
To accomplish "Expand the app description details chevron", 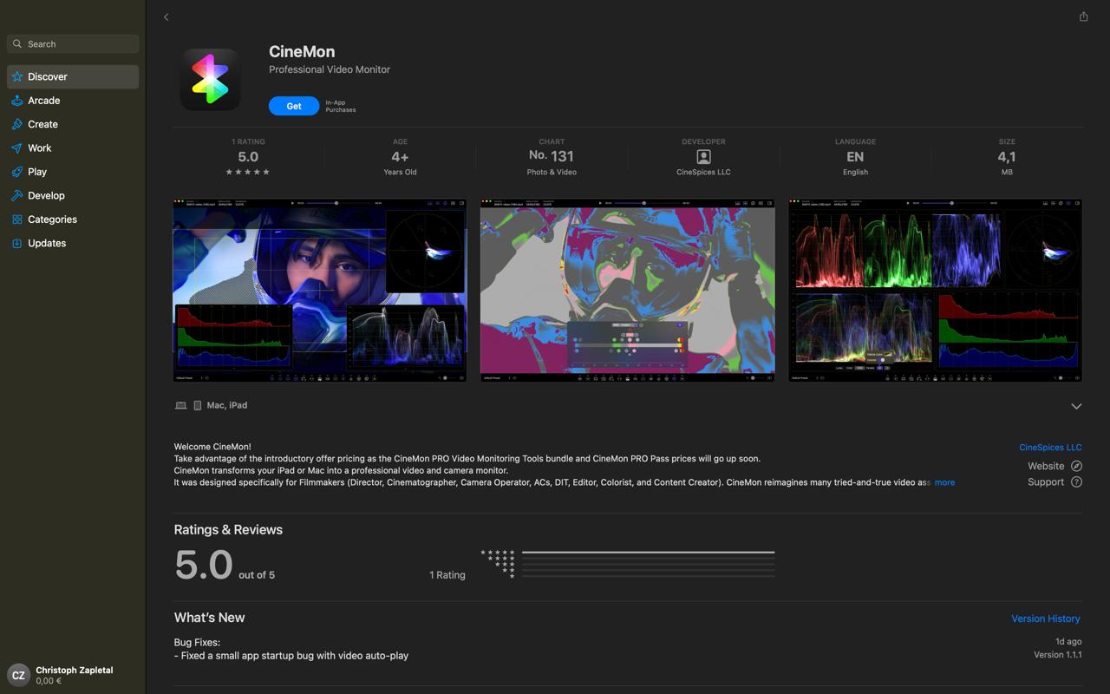I will click(x=1076, y=406).
